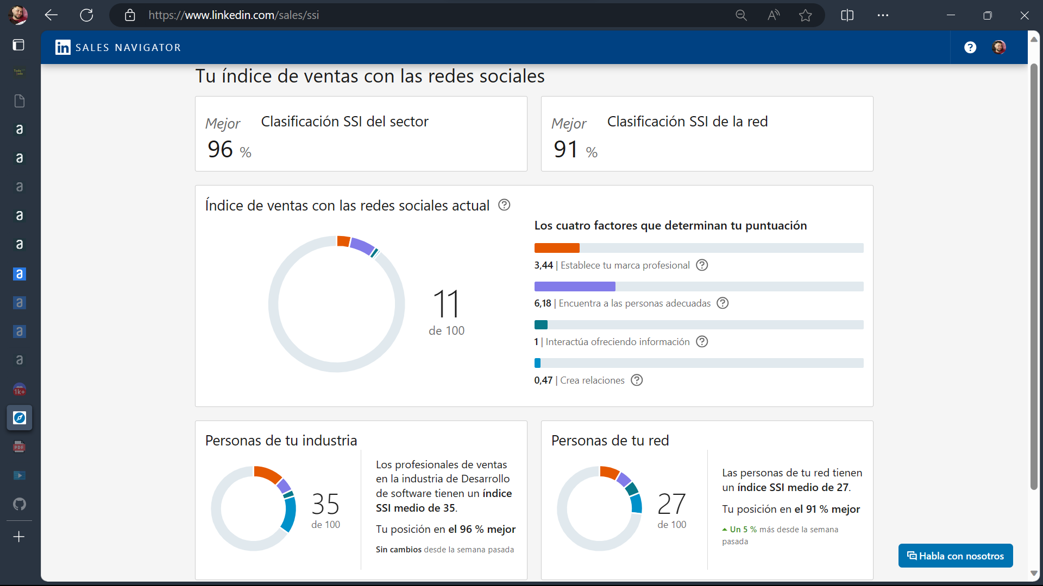
Task: Switch to the video play vertical tab
Action: [x=20, y=475]
